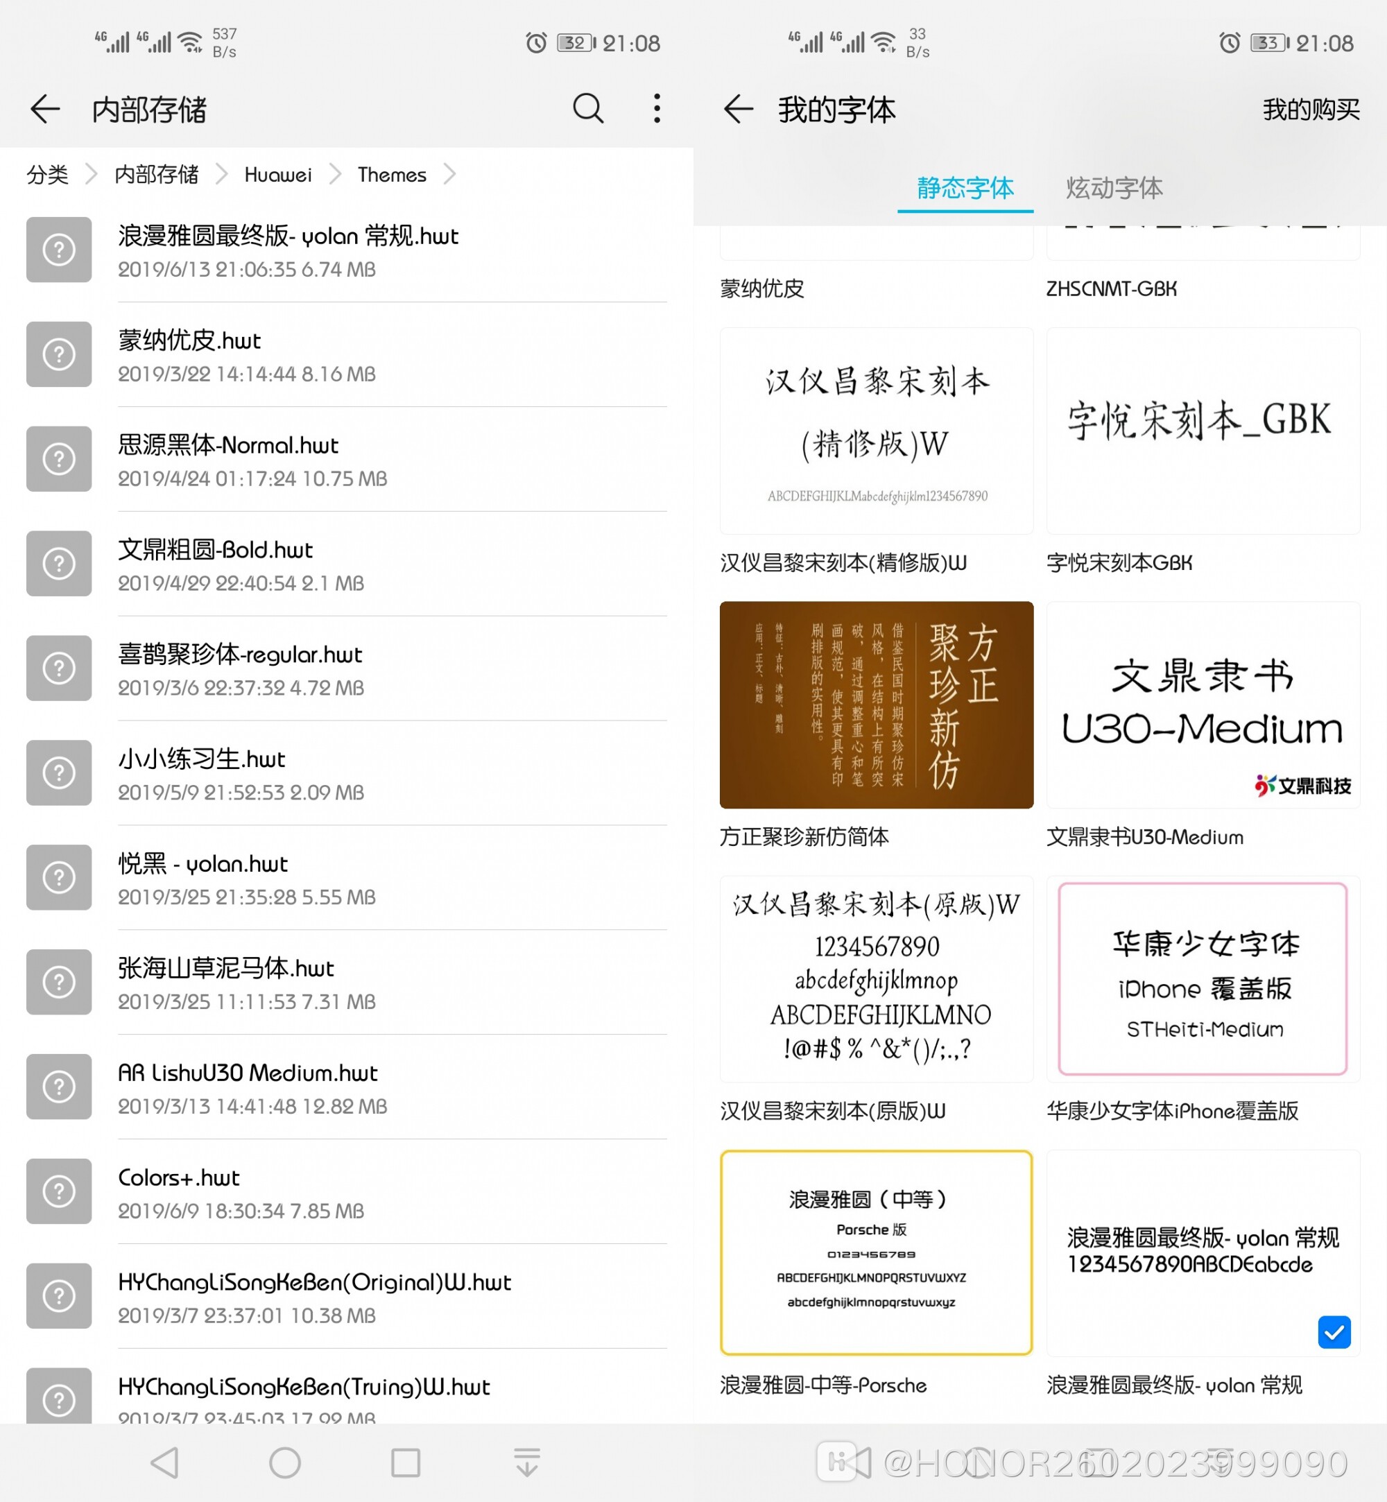This screenshot has height=1502, width=1387.
Task: Select the 字悦宋刻本_GBK font preview
Action: click(1203, 431)
